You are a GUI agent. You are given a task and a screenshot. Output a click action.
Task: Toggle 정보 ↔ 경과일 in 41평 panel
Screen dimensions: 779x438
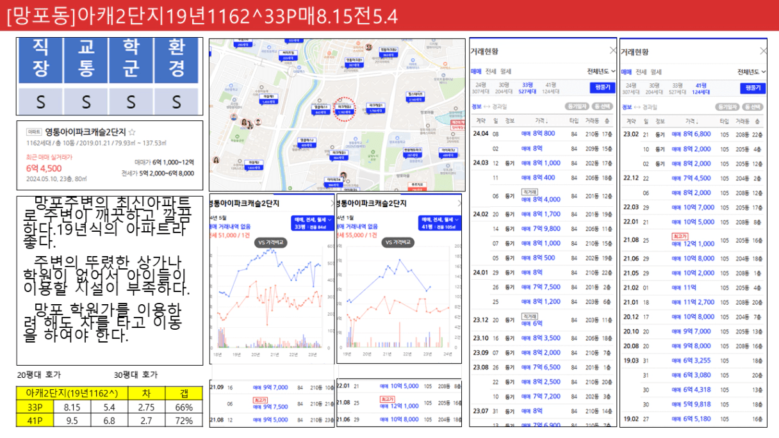tap(639, 107)
